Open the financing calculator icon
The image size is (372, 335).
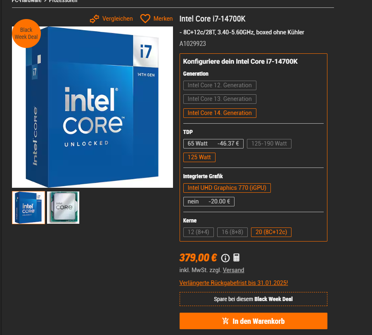point(236,258)
